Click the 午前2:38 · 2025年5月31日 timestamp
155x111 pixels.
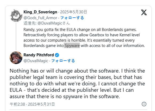coord(32,104)
